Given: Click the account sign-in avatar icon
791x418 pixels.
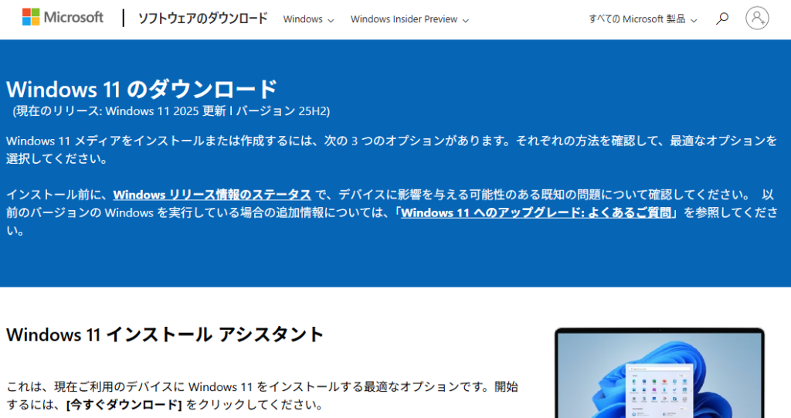Looking at the screenshot, I should (757, 19).
